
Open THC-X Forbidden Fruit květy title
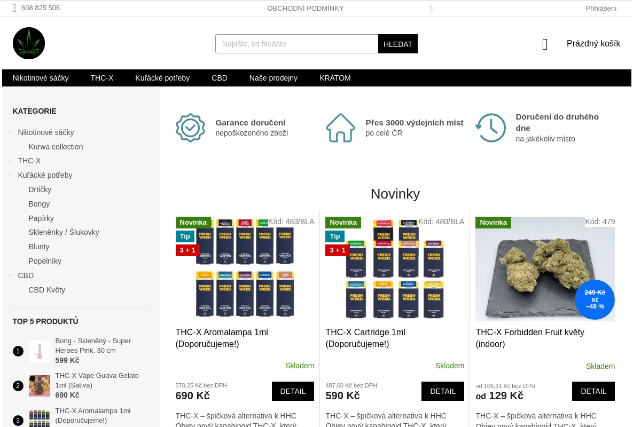tap(530, 338)
